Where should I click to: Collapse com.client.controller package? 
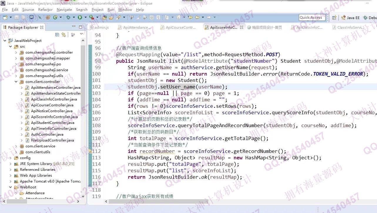16,82
